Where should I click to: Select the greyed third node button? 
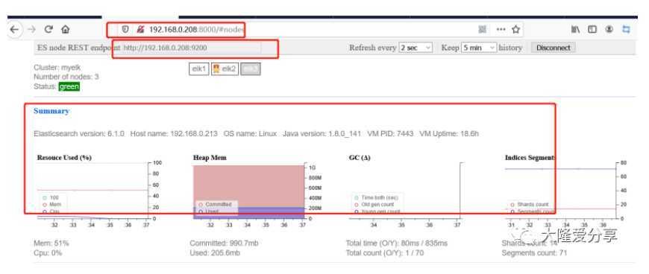tap(251, 69)
